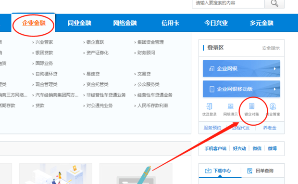Open the 自助循环贷 link

(x=46, y=74)
